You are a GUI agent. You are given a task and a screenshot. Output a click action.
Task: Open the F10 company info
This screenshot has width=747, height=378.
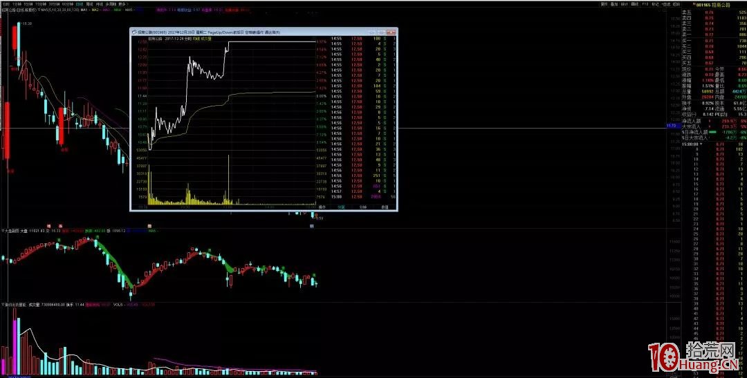(x=645, y=4)
